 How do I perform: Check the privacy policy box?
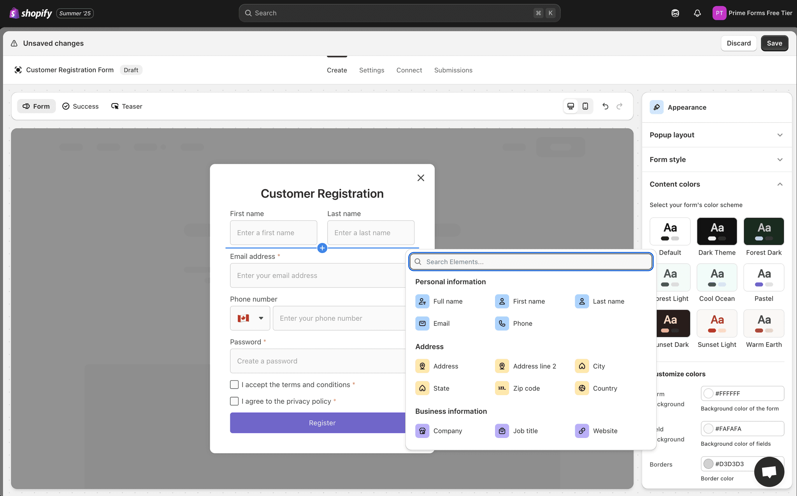coord(234,401)
